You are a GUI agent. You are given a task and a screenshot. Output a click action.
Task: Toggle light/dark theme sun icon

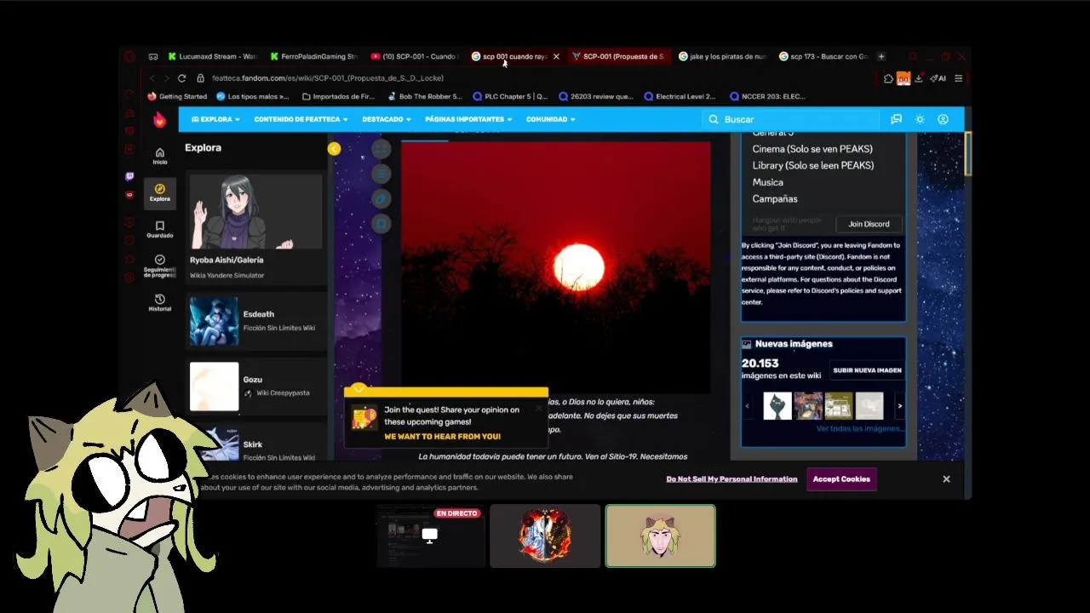point(920,119)
